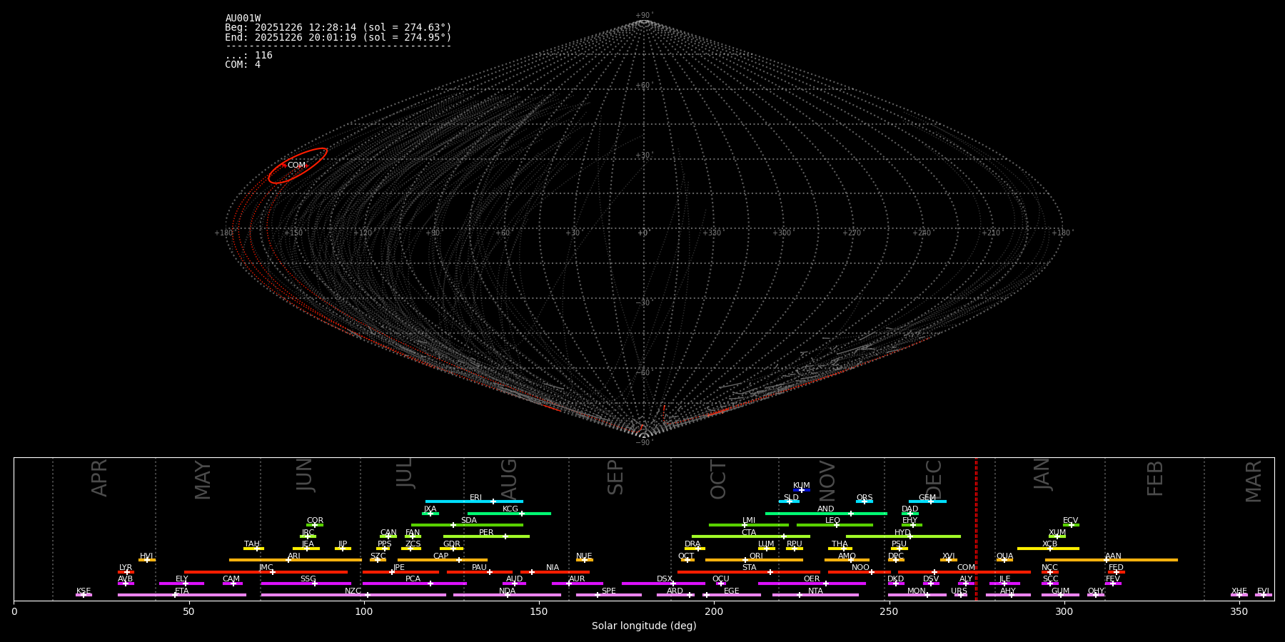Screen dimensions: 1285x642
Task: Click the AUG month label
Action: click(509, 479)
